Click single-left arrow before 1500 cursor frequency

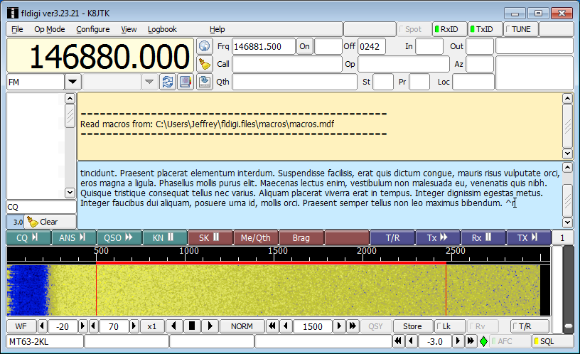[x=286, y=326]
